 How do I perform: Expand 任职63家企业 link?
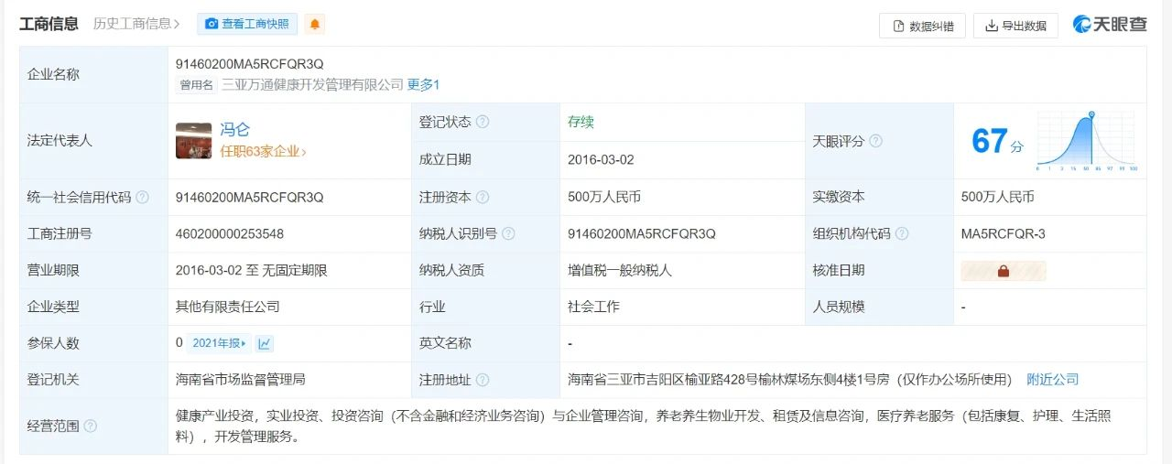(263, 152)
